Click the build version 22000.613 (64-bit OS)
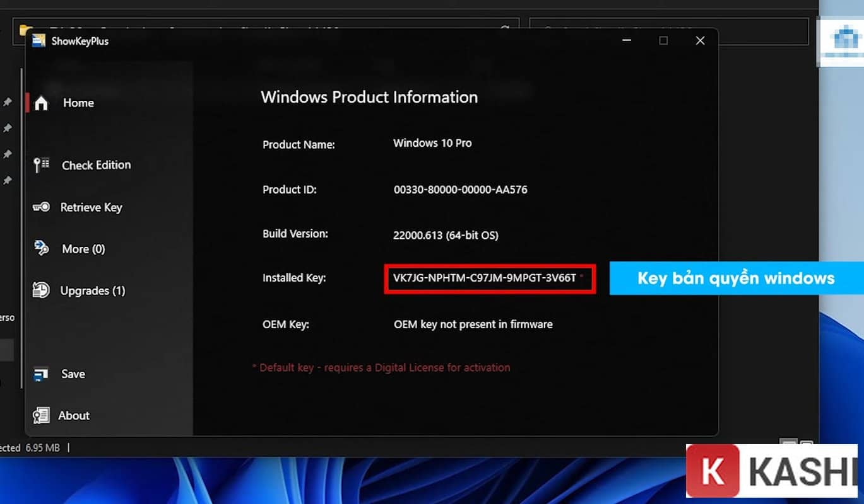 [446, 236]
